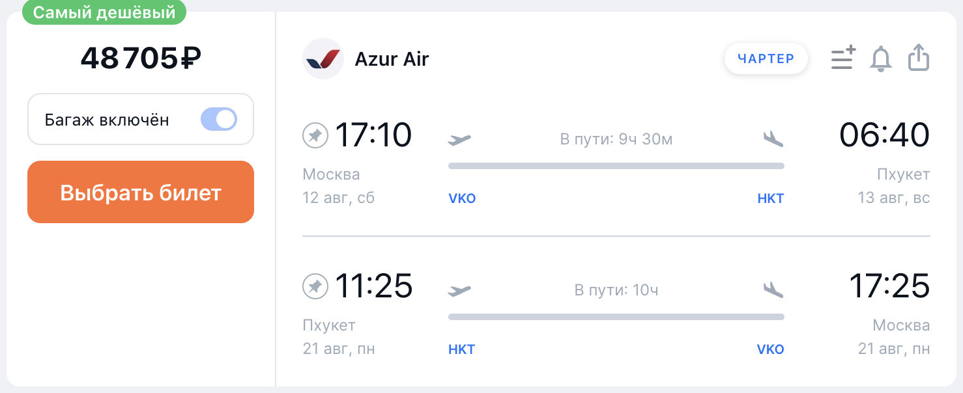This screenshot has width=963, height=393.
Task: Click takeoff plane icon on outbound flight
Action: (x=459, y=139)
